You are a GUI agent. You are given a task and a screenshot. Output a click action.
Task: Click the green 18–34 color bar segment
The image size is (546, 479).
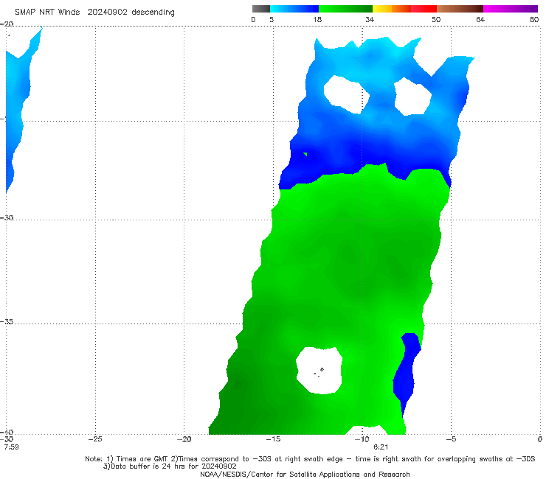[345, 9]
